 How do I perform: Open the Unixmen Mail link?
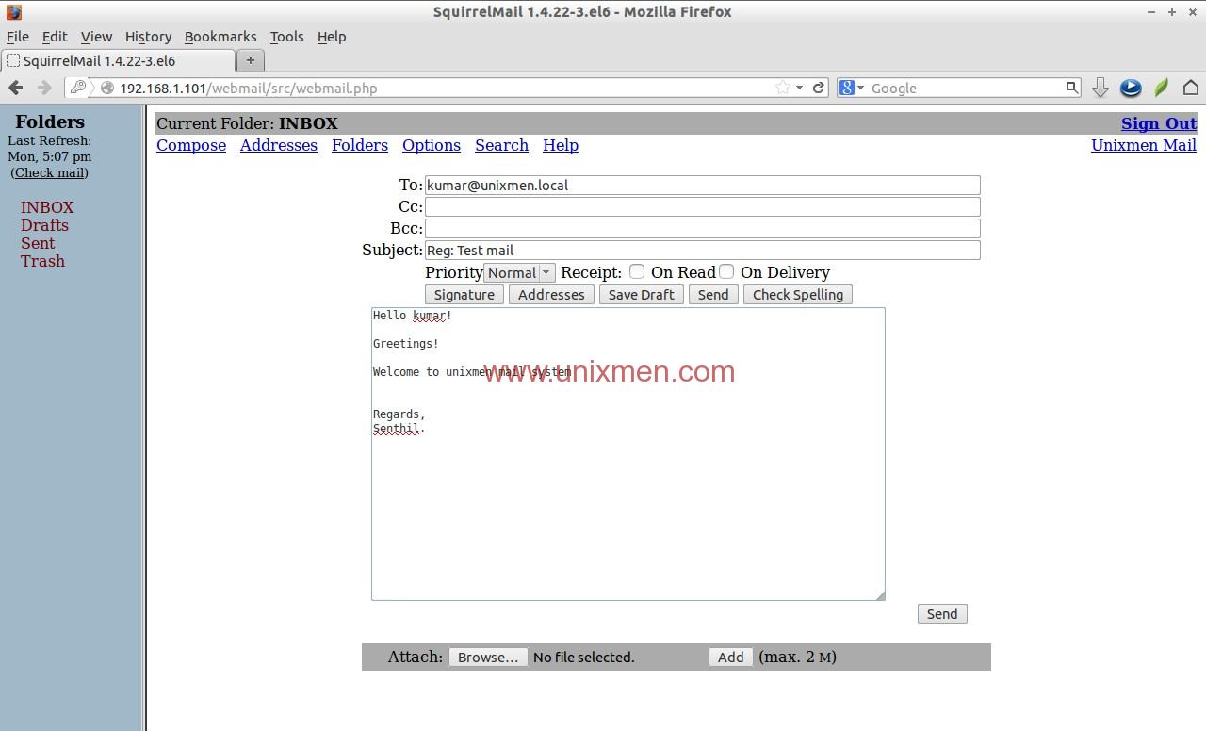pos(1144,145)
